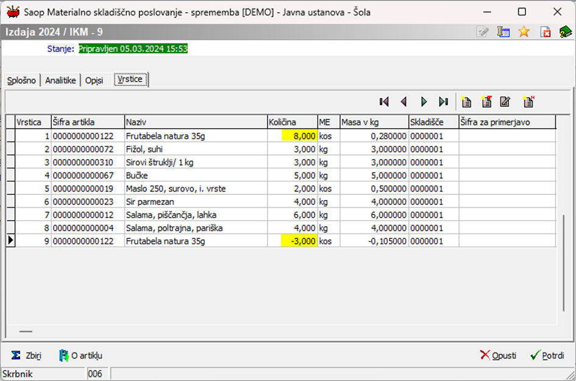The image size is (576, 381).
Task: Click the Zbiri sum button
Action: click(26, 355)
